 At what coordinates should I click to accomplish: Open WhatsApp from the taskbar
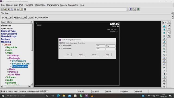(81, 96)
